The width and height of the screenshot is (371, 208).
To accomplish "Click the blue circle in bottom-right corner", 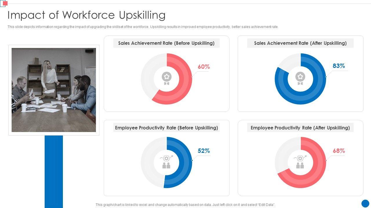I will point(365,203).
